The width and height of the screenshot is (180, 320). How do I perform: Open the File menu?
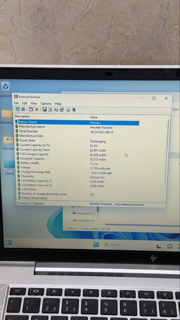(16, 103)
